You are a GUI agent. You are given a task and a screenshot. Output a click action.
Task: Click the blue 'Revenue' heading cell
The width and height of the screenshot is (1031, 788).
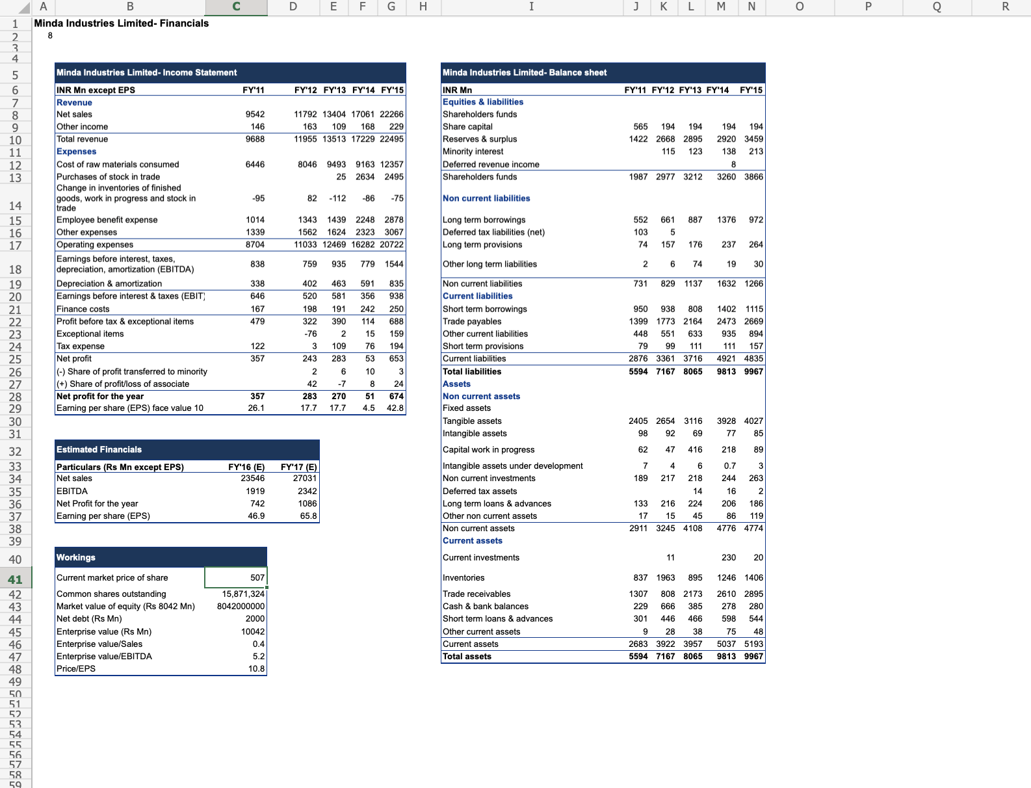click(x=74, y=102)
